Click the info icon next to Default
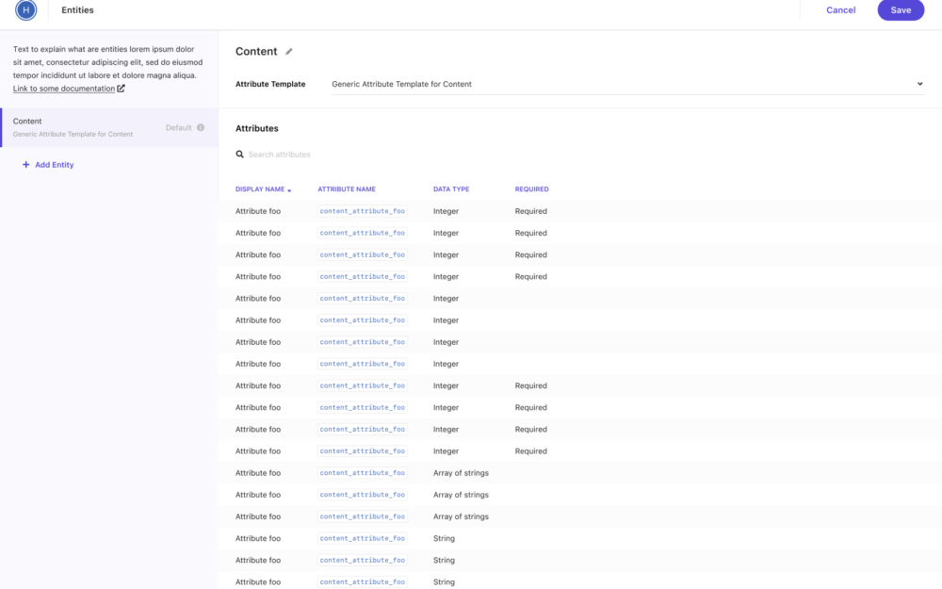This screenshot has width=942, height=589. pyautogui.click(x=201, y=128)
